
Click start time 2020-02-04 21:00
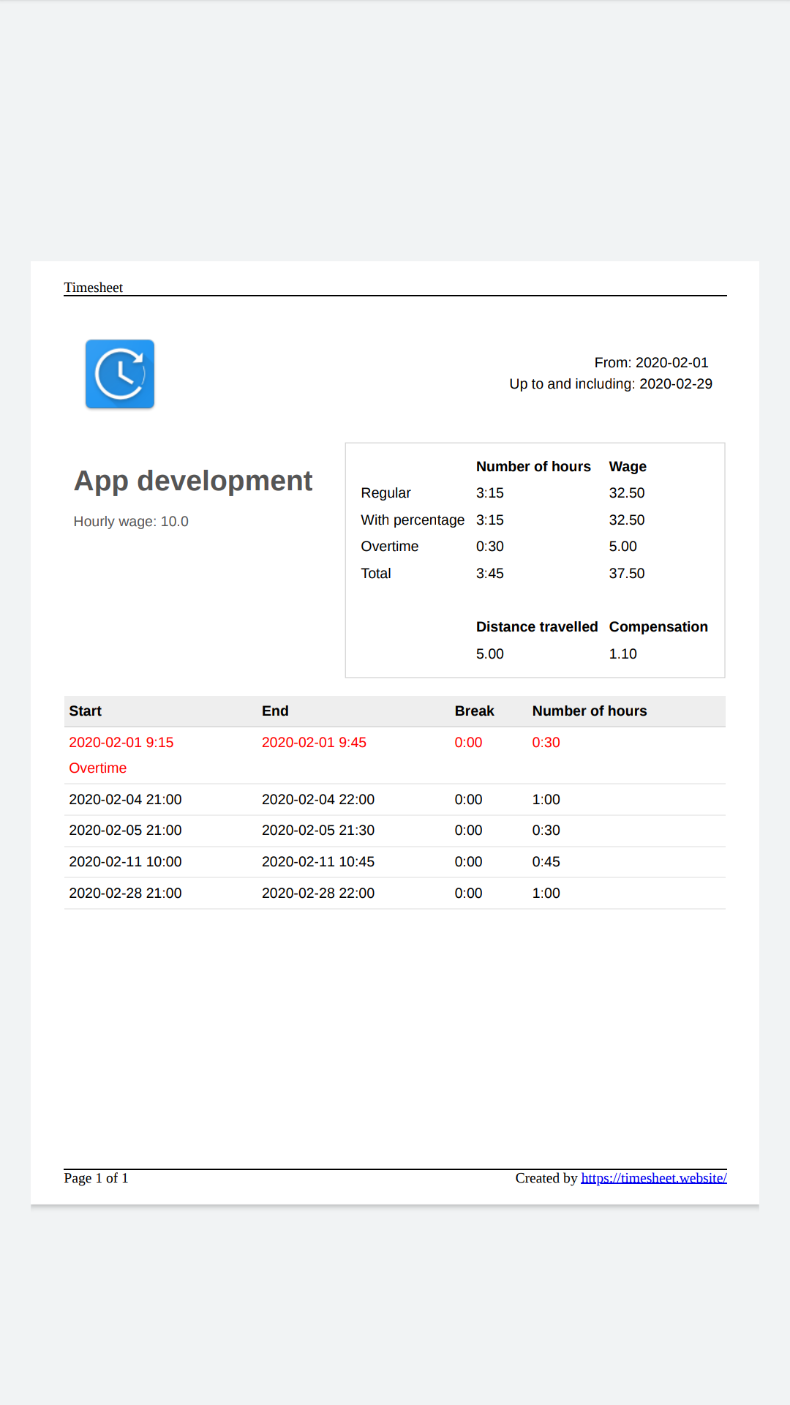(125, 799)
